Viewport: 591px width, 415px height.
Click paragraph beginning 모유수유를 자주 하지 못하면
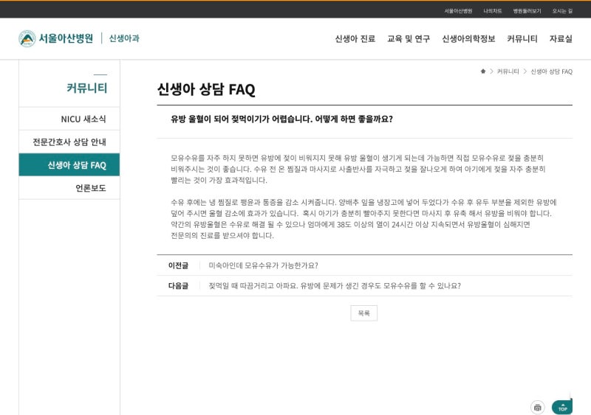pos(358,169)
